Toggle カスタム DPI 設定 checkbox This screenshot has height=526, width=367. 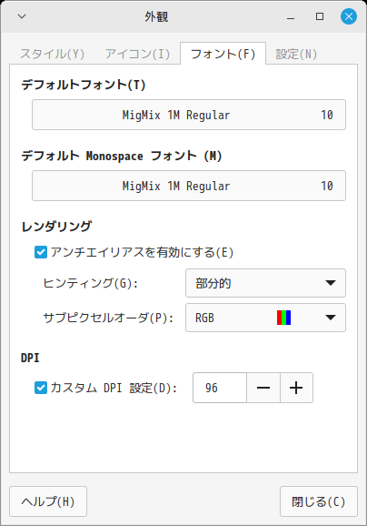pyautogui.click(x=41, y=388)
